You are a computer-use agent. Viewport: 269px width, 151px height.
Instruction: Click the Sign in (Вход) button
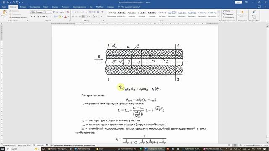point(238,2)
